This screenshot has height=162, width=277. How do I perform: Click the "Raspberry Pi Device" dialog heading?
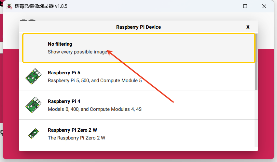coord(138,27)
